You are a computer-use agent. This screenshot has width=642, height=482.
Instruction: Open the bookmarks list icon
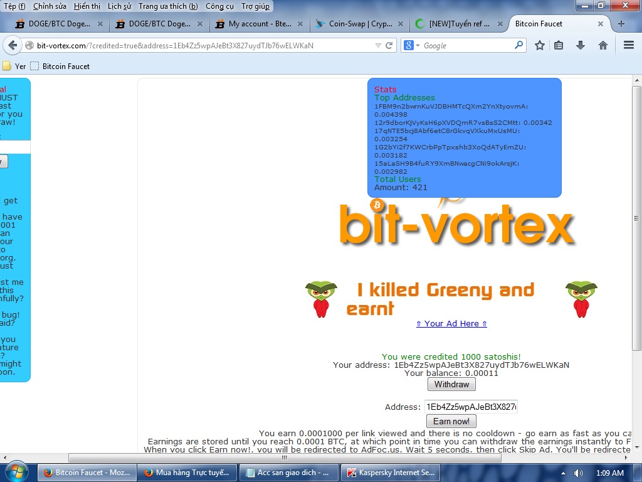click(x=559, y=45)
